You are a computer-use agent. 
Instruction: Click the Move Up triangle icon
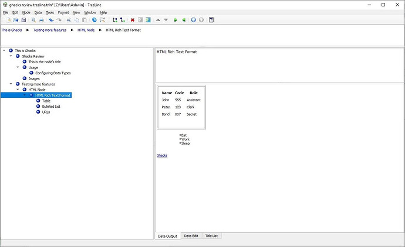(158, 19)
